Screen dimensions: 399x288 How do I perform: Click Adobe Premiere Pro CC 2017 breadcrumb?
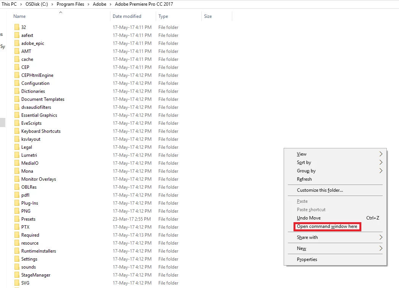point(144,4)
